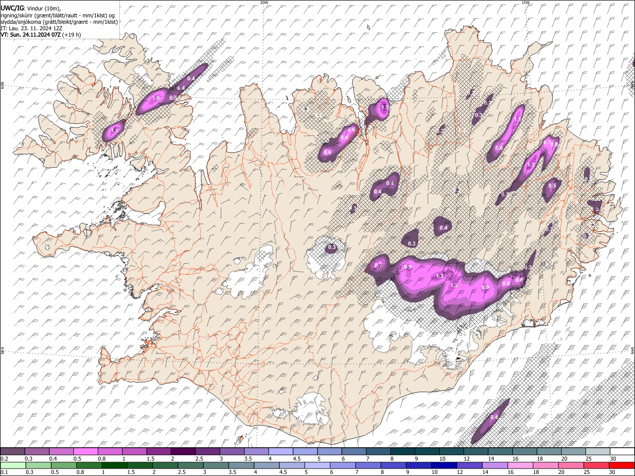Pick the light pink 16 rain legend swatch
This screenshot has height=476, width=635.
(520, 465)
